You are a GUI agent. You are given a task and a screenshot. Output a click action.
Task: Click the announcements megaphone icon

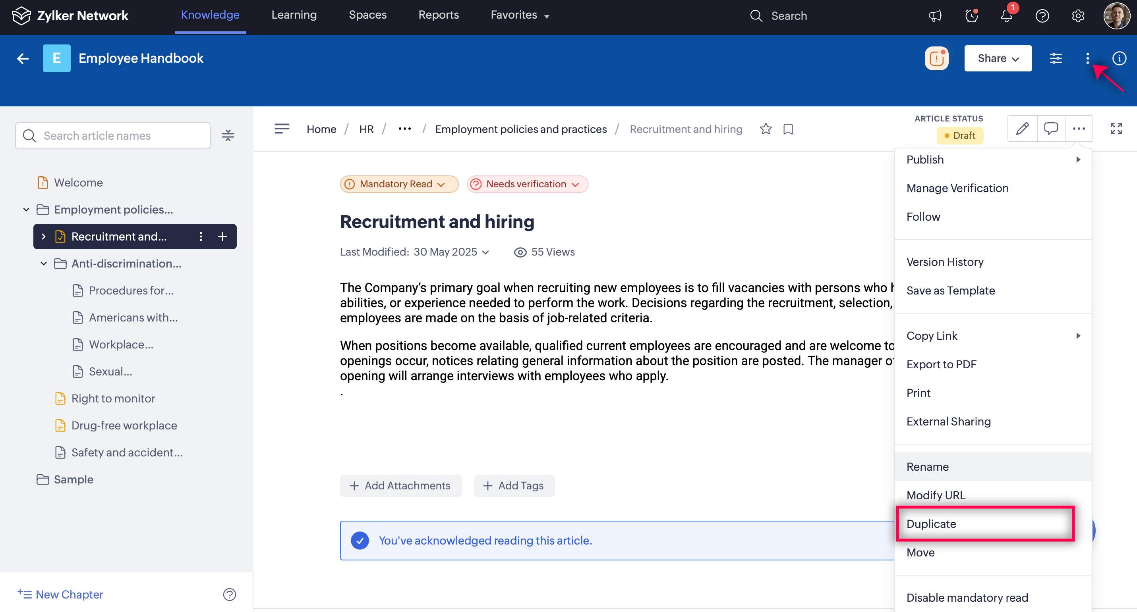[x=935, y=16]
